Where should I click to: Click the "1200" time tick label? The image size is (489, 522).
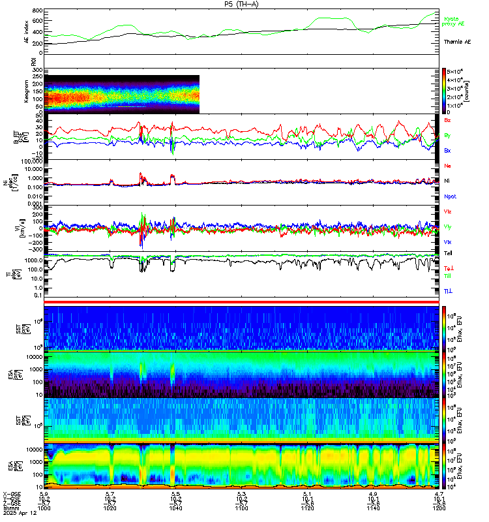click(x=439, y=508)
